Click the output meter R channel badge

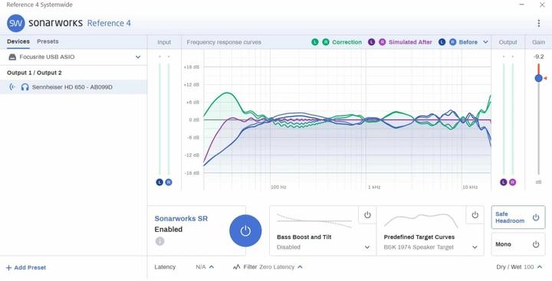point(513,182)
